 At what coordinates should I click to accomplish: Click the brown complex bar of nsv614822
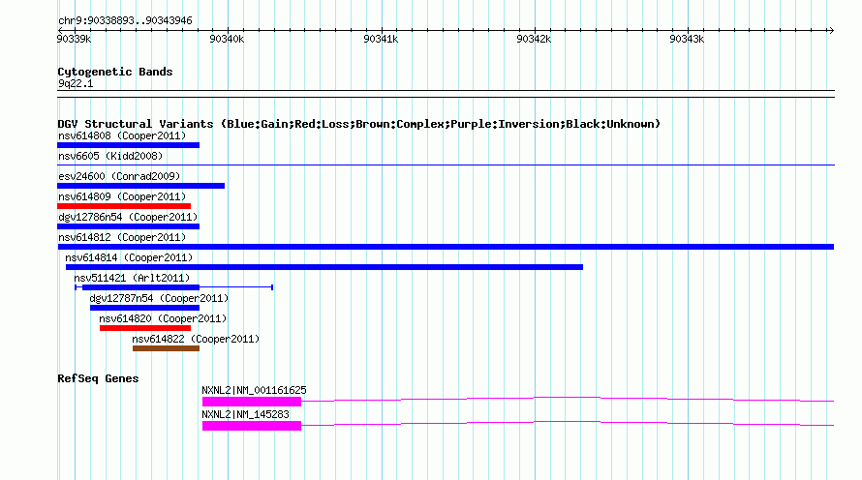pyautogui.click(x=166, y=348)
